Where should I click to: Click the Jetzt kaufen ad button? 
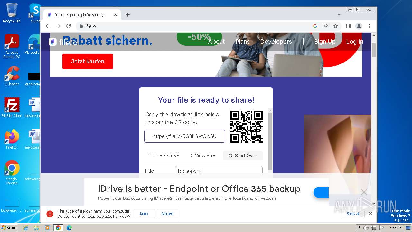click(88, 61)
